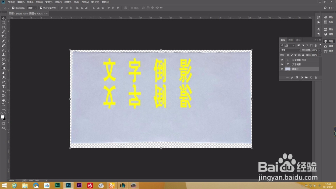The image size is (336, 189).
Task: Hide the 文字倒影 拷贝 layer
Action: 282,60
